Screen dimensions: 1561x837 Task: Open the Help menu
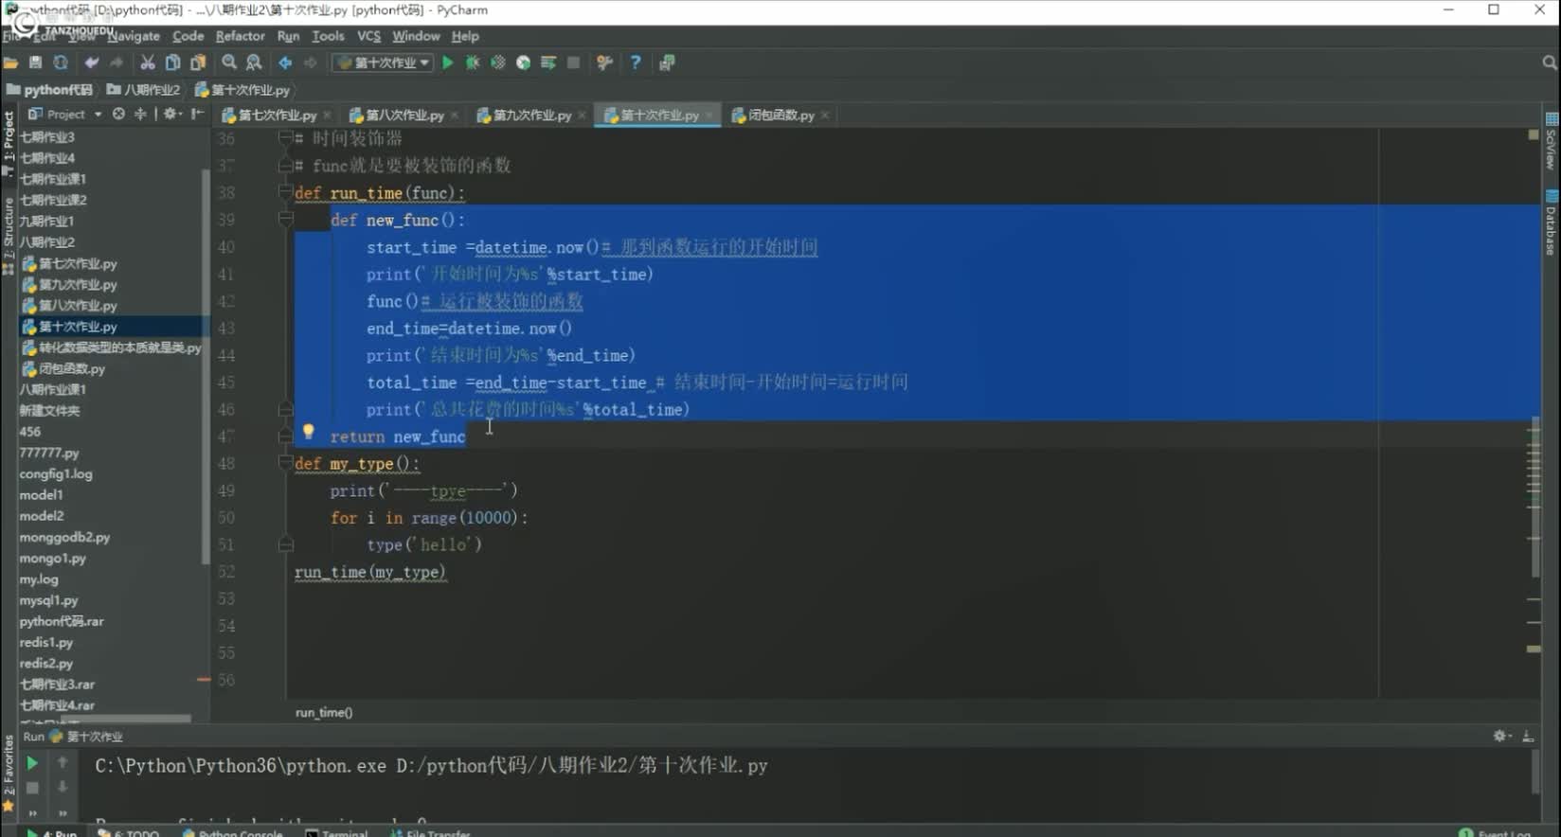(465, 36)
